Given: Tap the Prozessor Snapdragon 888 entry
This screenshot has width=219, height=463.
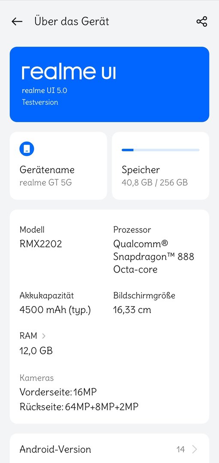Looking at the screenshot, I should click(154, 250).
